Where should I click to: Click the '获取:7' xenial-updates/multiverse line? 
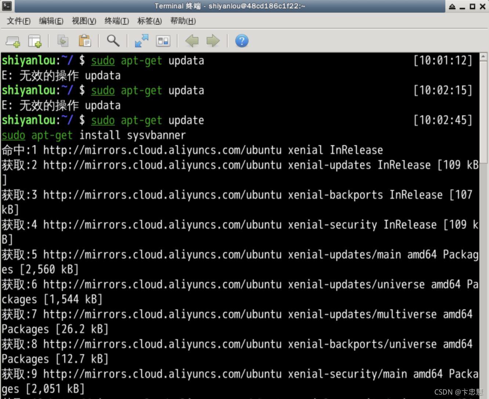point(237,314)
